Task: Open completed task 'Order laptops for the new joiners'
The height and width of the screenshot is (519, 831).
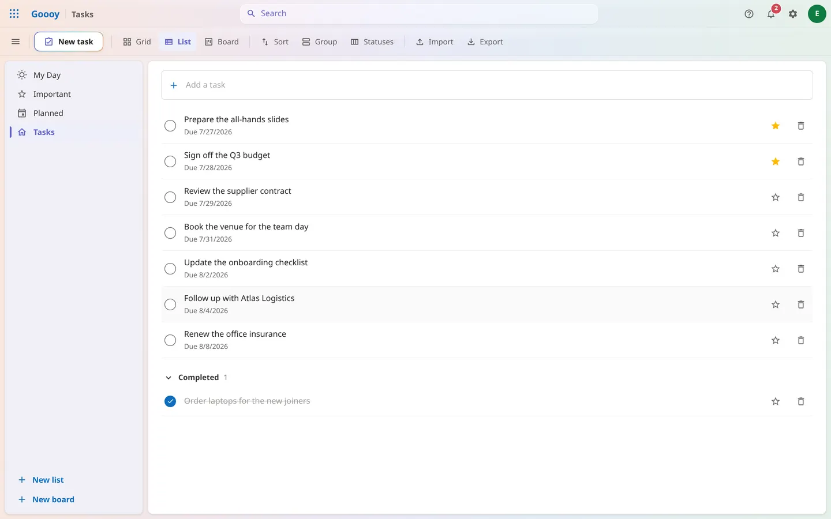Action: (247, 401)
